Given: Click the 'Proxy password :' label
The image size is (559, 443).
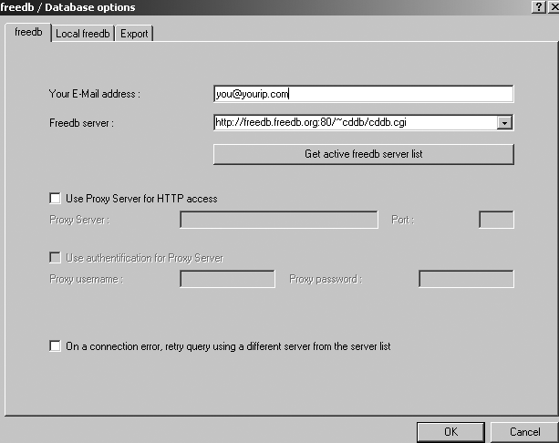Looking at the screenshot, I should tap(326, 279).
